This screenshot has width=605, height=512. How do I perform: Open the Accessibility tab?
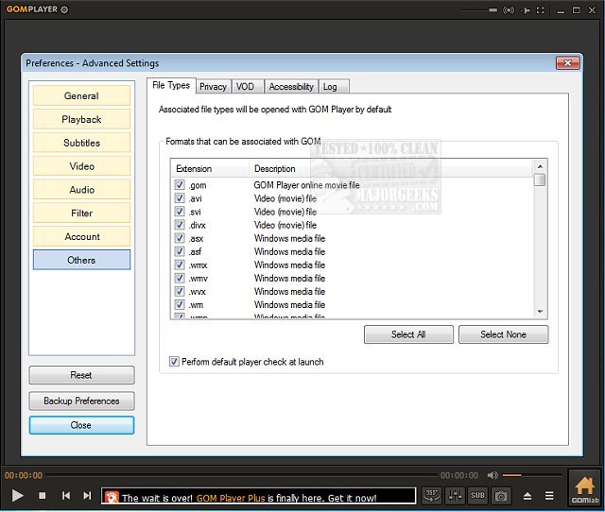(x=291, y=86)
